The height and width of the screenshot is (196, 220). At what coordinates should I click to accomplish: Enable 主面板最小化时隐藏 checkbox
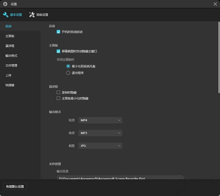58,98
